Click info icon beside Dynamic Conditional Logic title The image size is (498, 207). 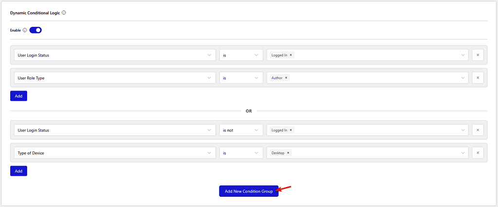click(x=64, y=13)
